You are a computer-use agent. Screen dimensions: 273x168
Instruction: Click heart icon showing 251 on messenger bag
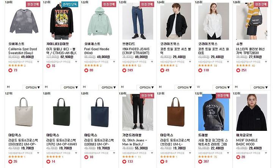point(238,70)
